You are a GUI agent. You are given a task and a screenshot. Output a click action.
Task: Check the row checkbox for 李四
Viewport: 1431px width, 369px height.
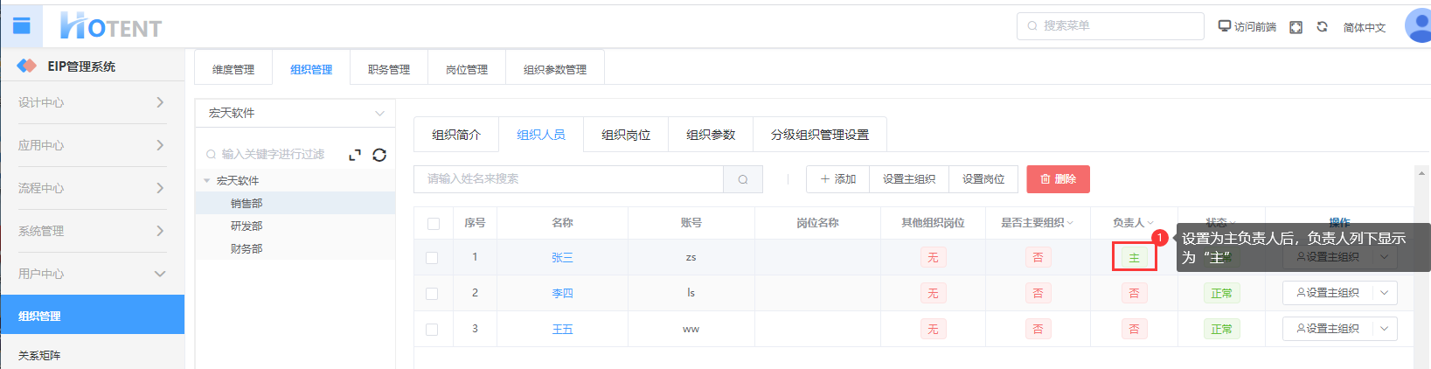432,294
